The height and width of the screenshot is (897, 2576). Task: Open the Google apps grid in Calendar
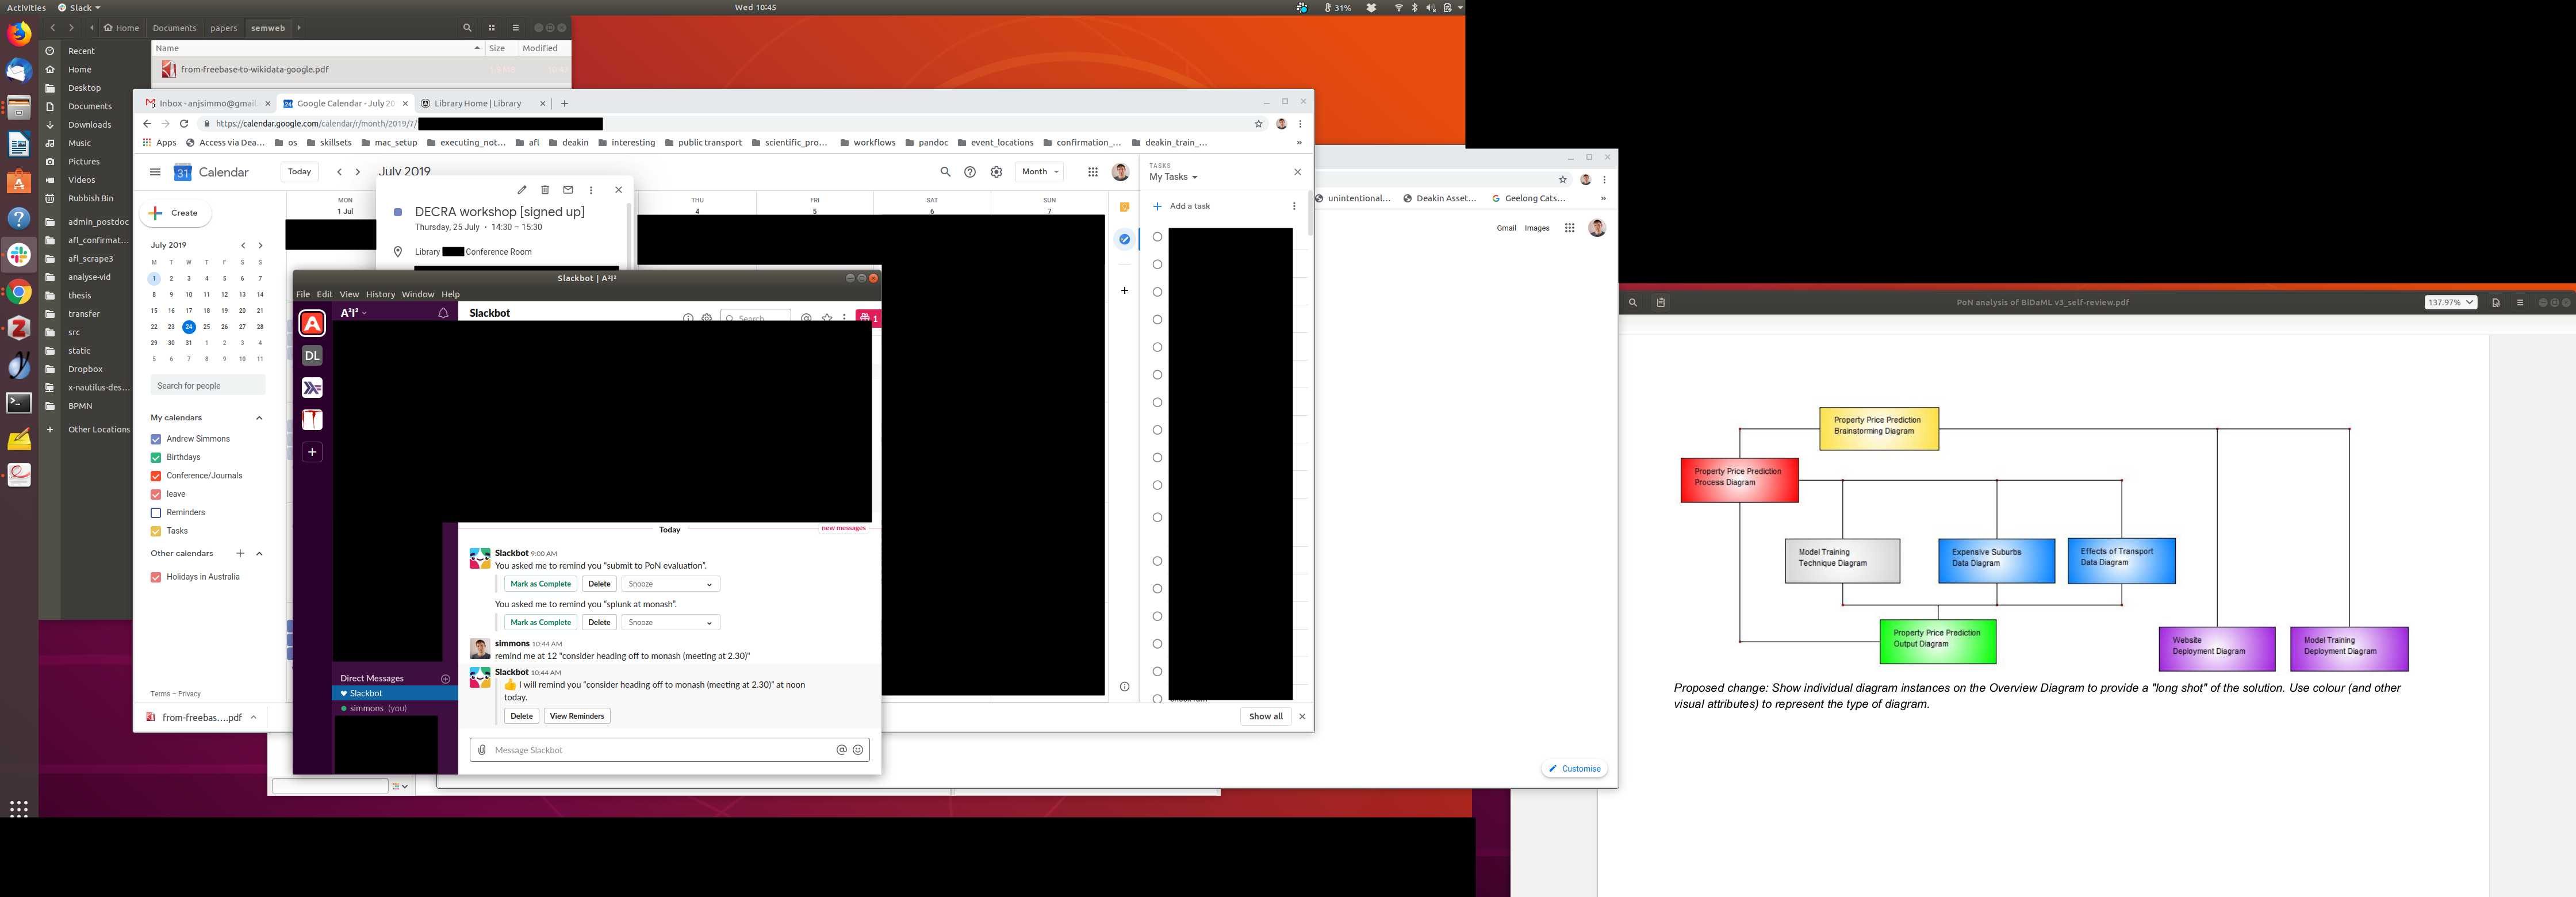point(1093,172)
